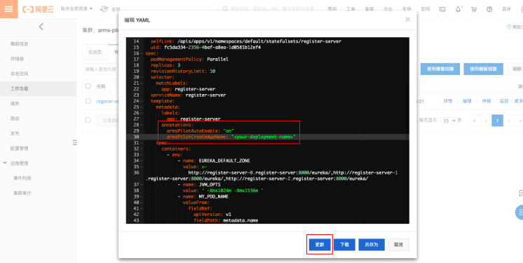Switch to the 无状态 tab
The image size is (523, 263).
[x=95, y=52]
